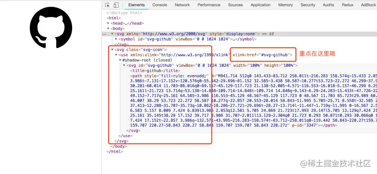The height and width of the screenshot is (174, 377).
Task: Click the GitHub octocat logo image
Action: (51, 28)
